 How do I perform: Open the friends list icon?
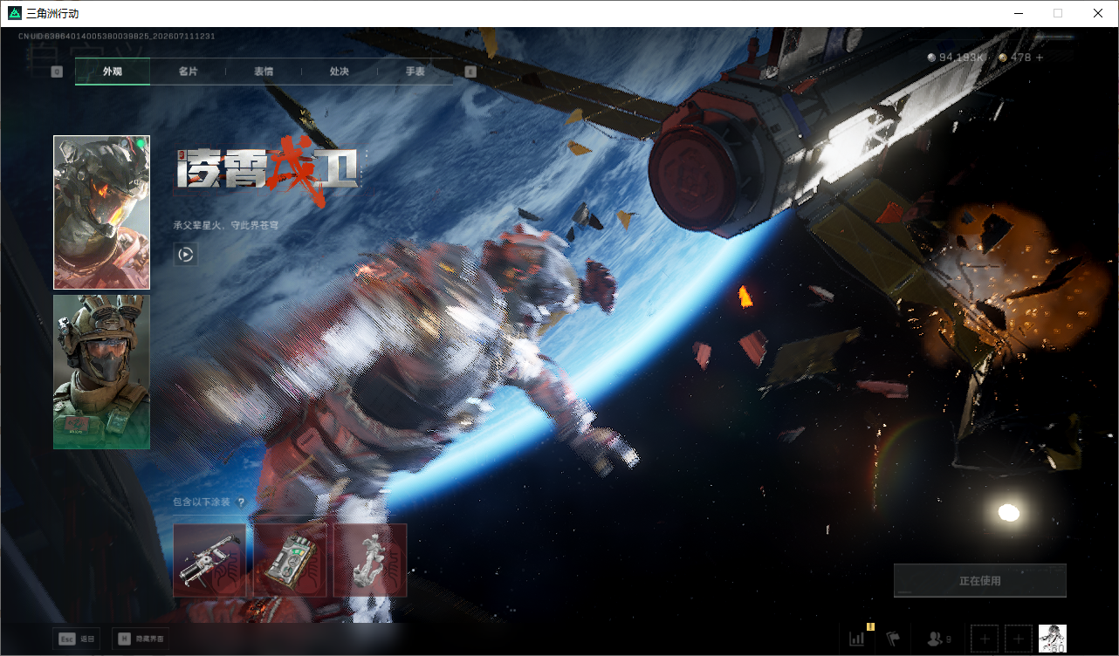click(939, 639)
